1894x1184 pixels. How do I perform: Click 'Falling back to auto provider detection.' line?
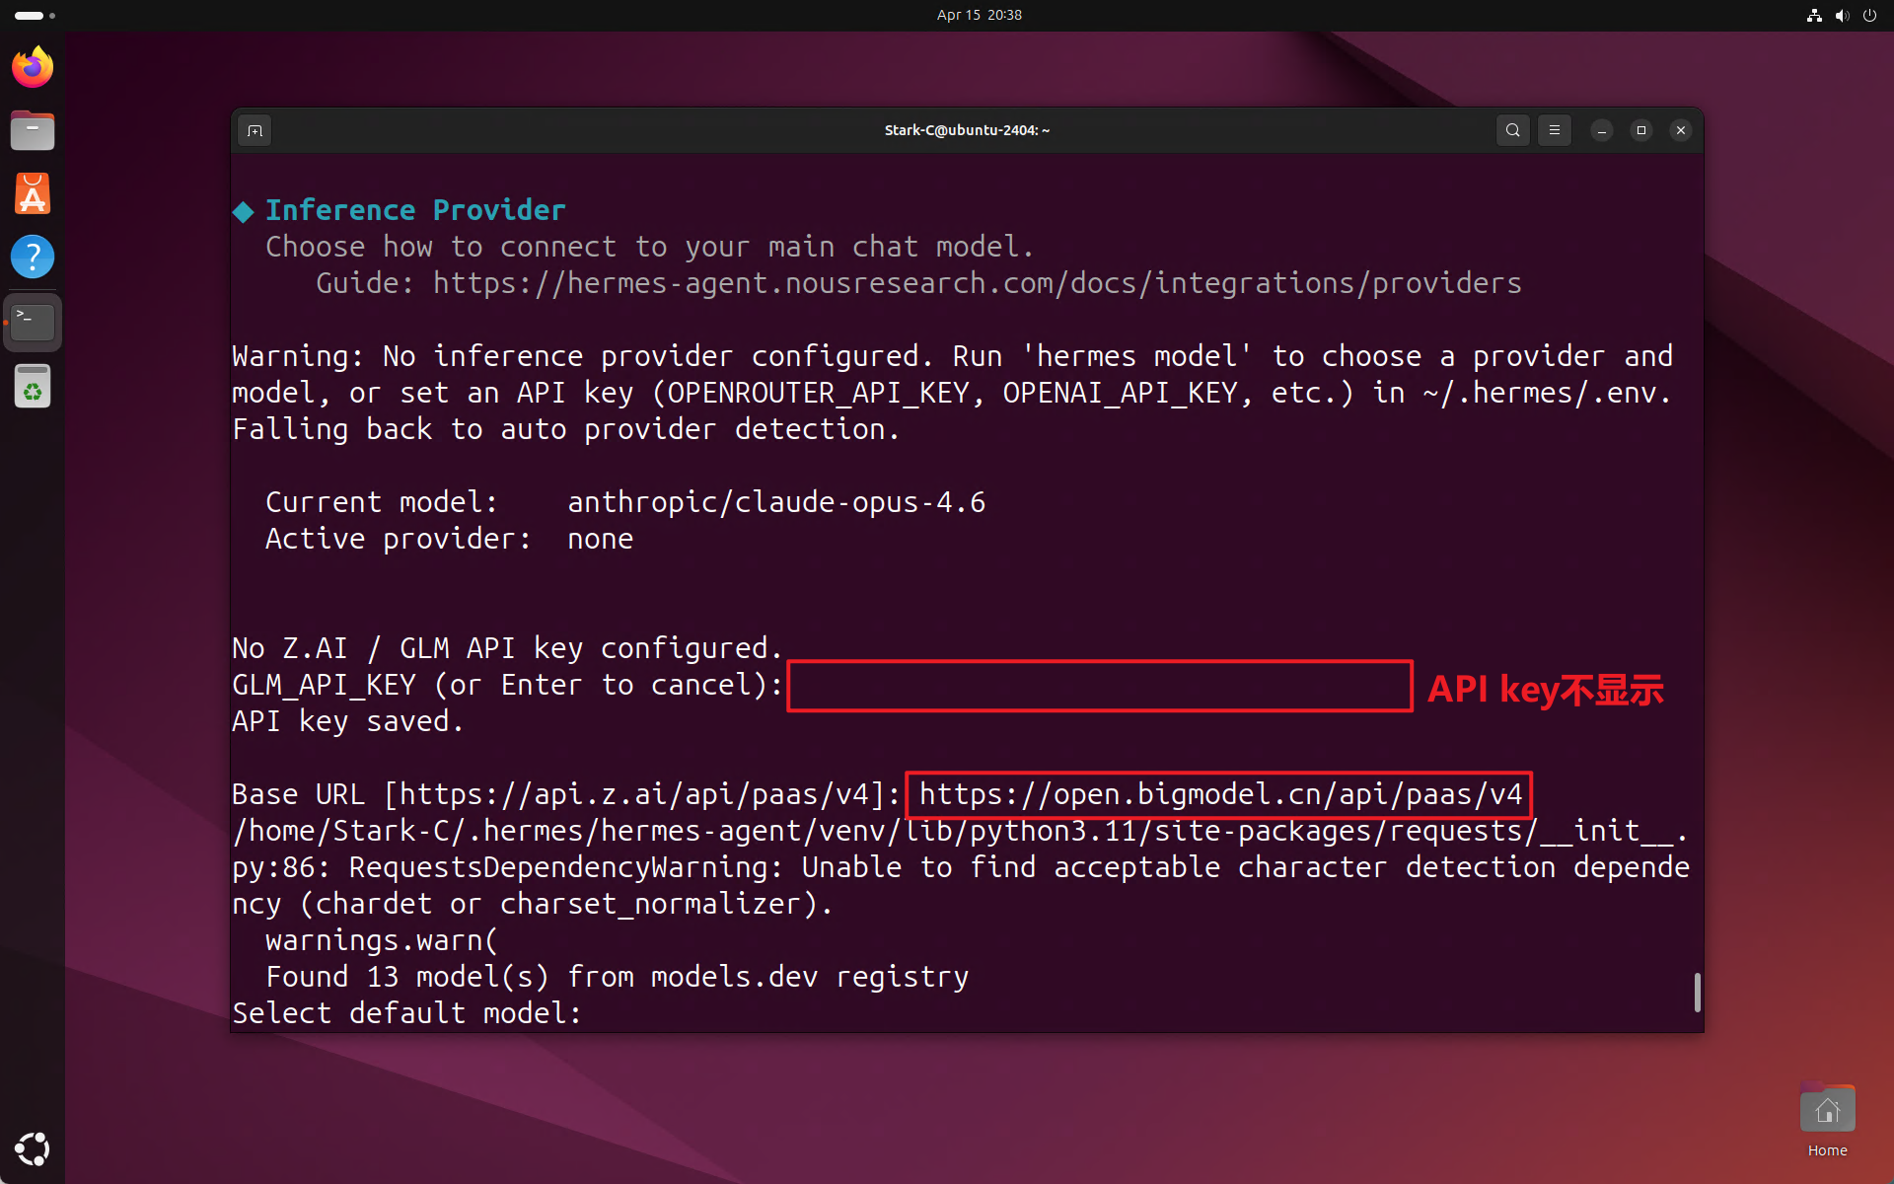tap(566, 429)
